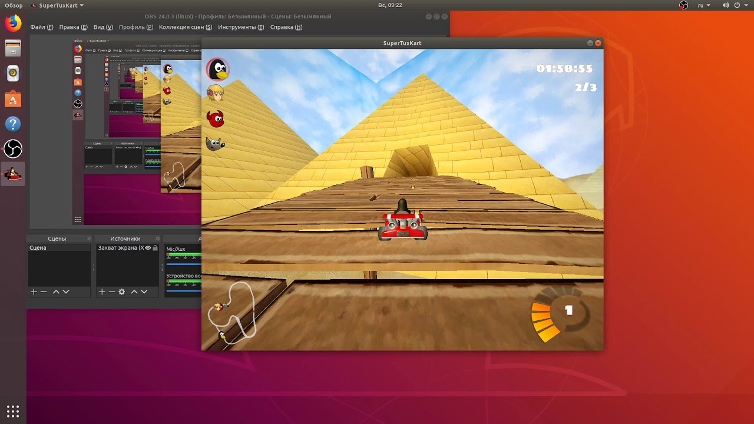754x424 pixels.
Task: Open the clock showing Вс, 09:22
Action: 390,5
